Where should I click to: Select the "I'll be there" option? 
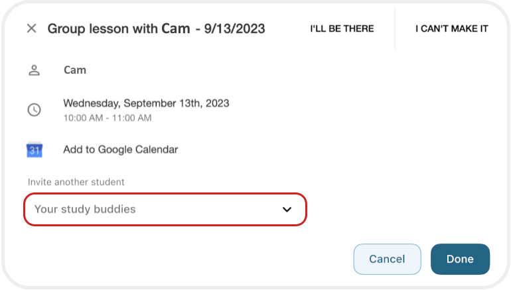tap(342, 29)
